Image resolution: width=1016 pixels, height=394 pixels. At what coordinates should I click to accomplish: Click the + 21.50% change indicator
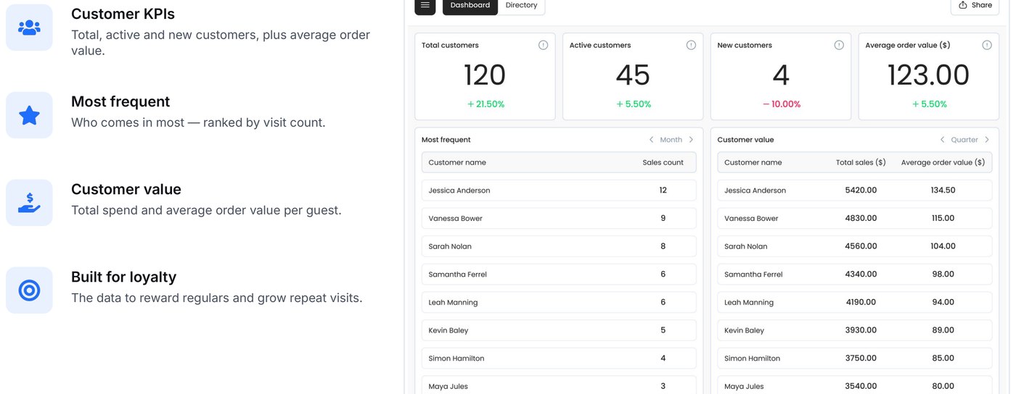[x=485, y=104]
